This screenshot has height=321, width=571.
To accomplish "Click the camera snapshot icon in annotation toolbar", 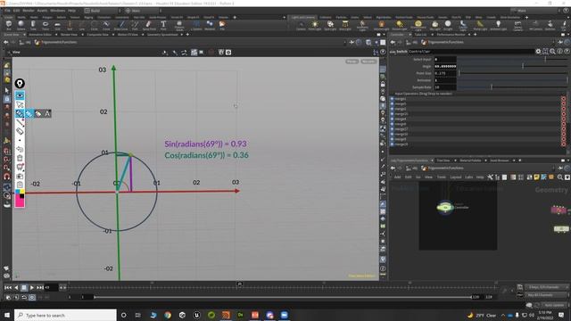I will pyautogui.click(x=20, y=177).
